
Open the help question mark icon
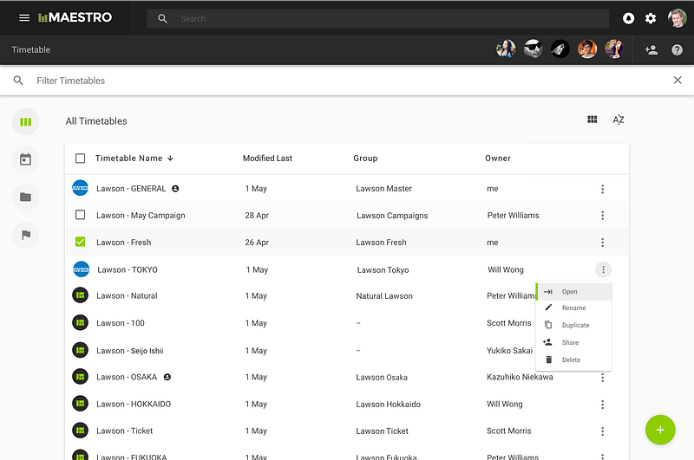(678, 50)
